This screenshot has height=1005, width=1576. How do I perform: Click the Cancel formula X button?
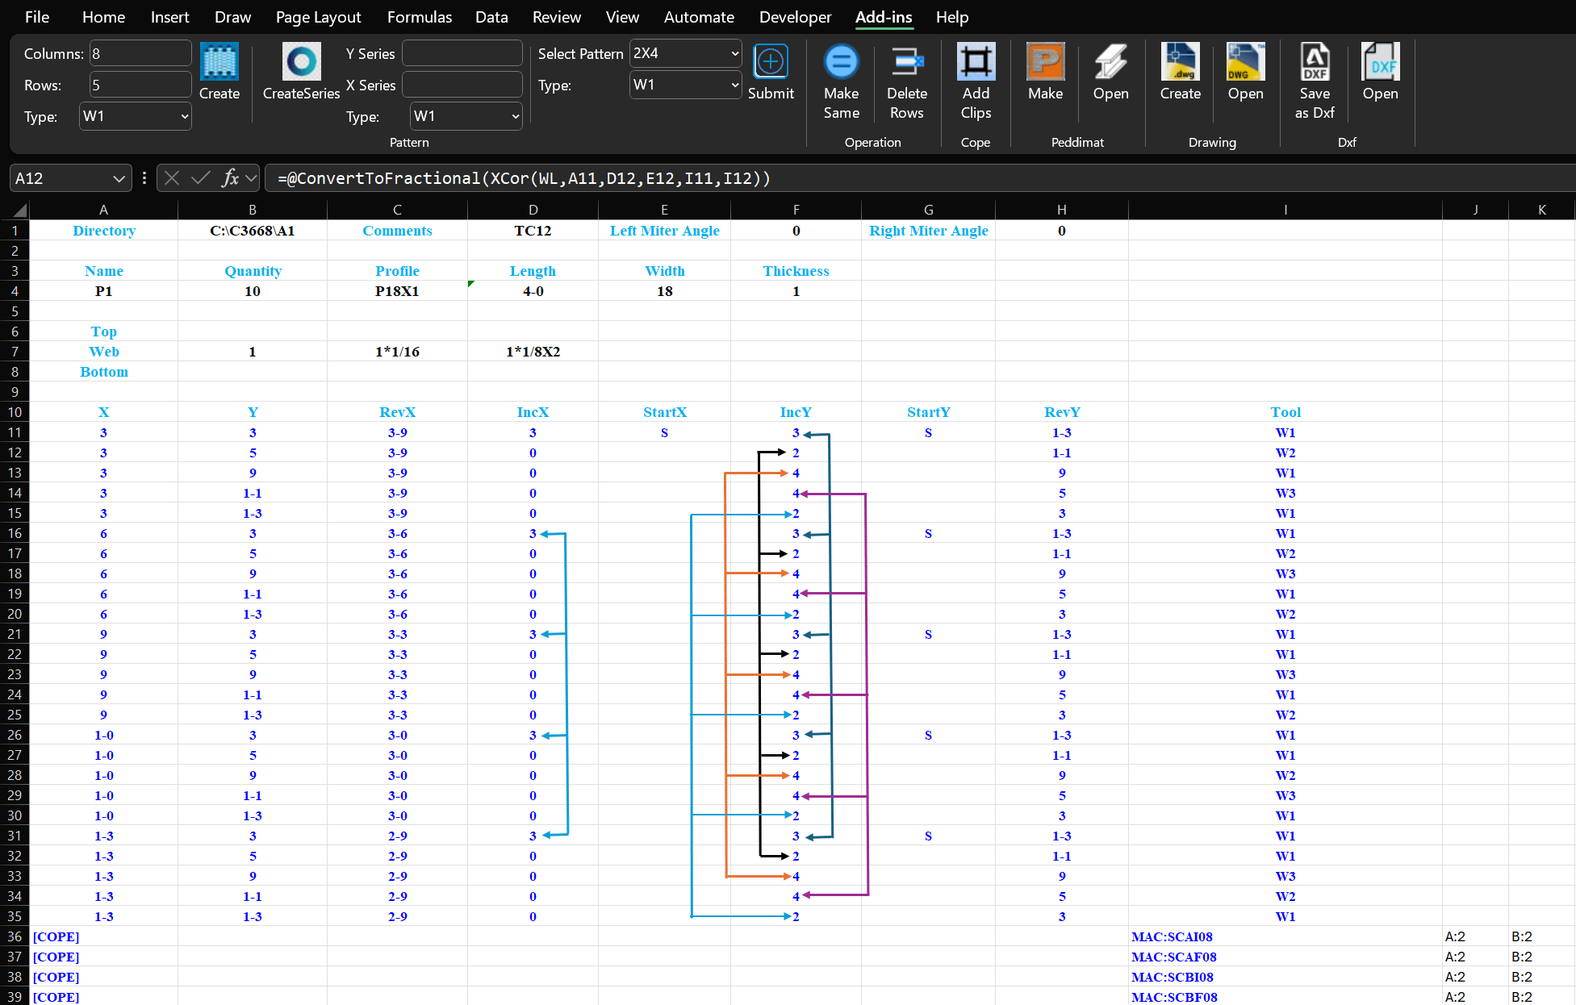click(172, 178)
